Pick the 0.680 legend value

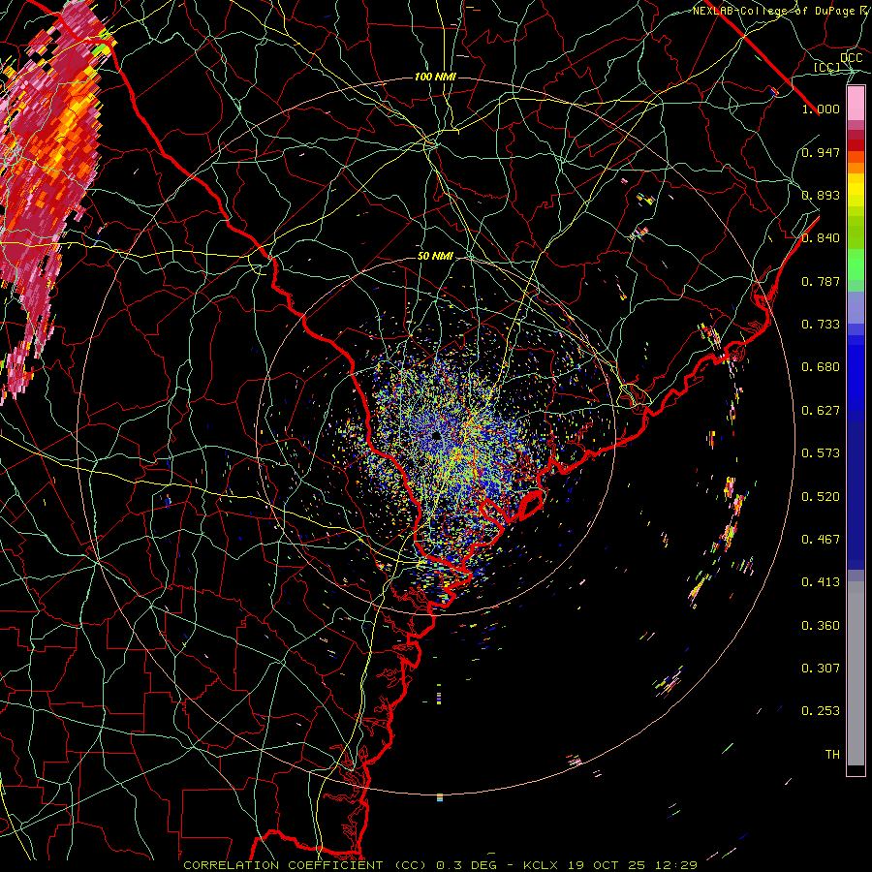[x=821, y=367]
